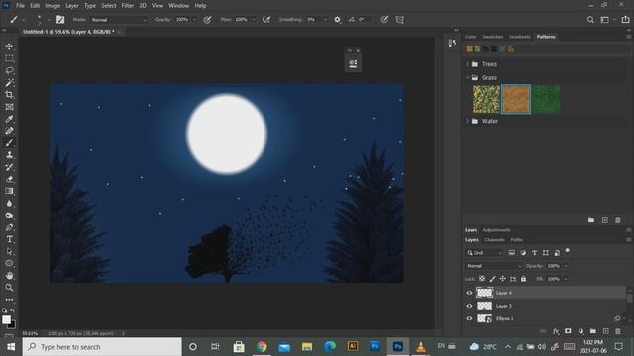Toggle symmetry paint options butterfly
Image resolution: width=634 pixels, height=356 pixels.
(400, 20)
